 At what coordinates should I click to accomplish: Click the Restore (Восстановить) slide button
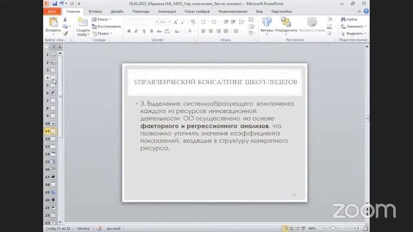106,26
